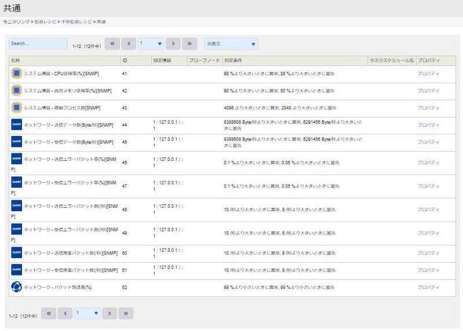Screen dimensions: 463x331
Task: Open the 列表示 column display dropdown
Action: click(x=231, y=43)
